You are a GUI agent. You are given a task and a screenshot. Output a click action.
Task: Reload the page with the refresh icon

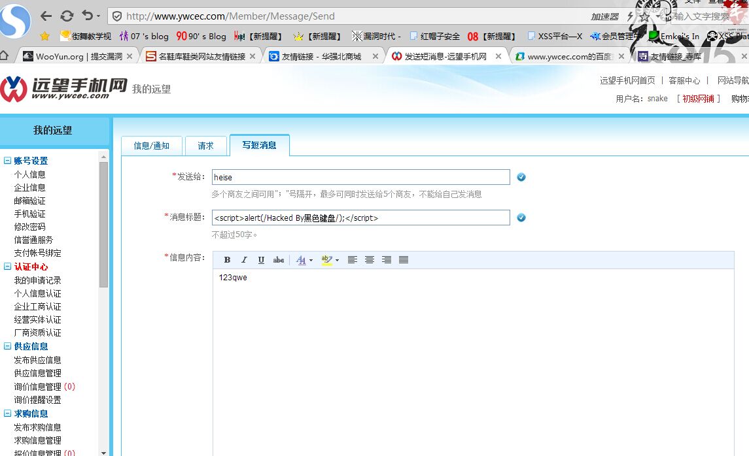tap(67, 16)
